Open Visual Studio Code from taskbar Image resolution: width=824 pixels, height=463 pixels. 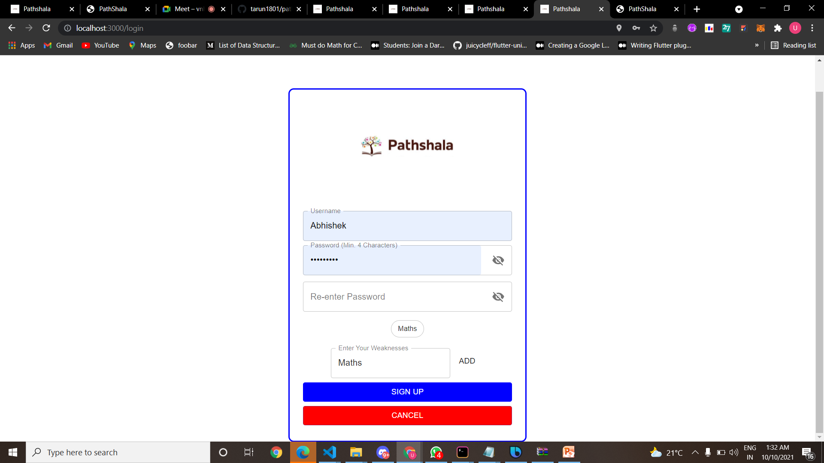tap(330, 452)
